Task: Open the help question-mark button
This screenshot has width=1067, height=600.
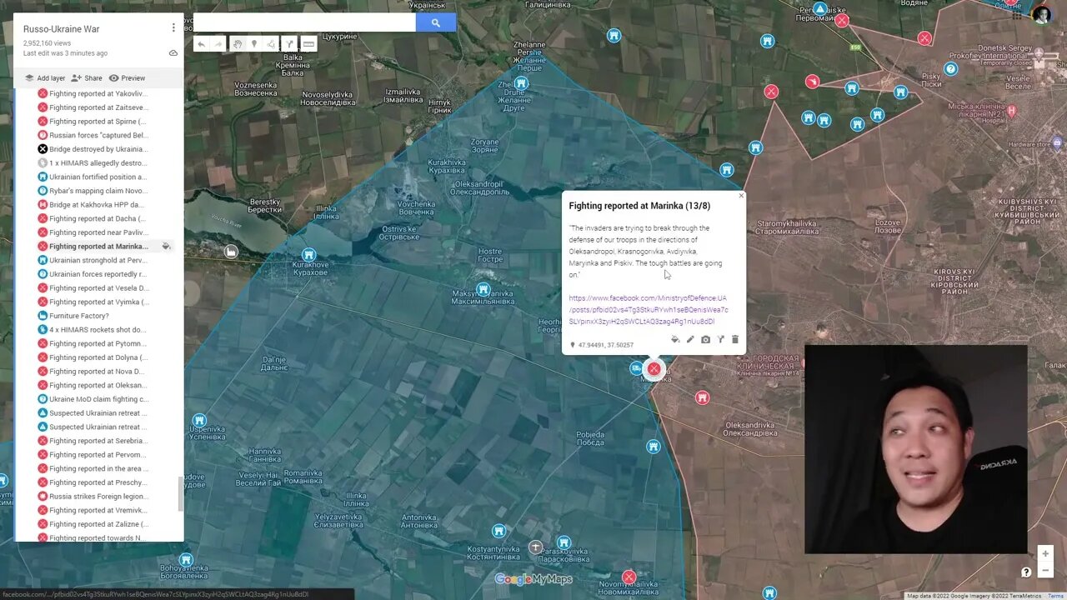Action: click(1026, 572)
